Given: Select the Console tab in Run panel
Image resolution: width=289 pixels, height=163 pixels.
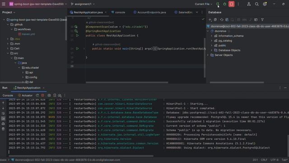Looking at the screenshot, I should (8, 96).
